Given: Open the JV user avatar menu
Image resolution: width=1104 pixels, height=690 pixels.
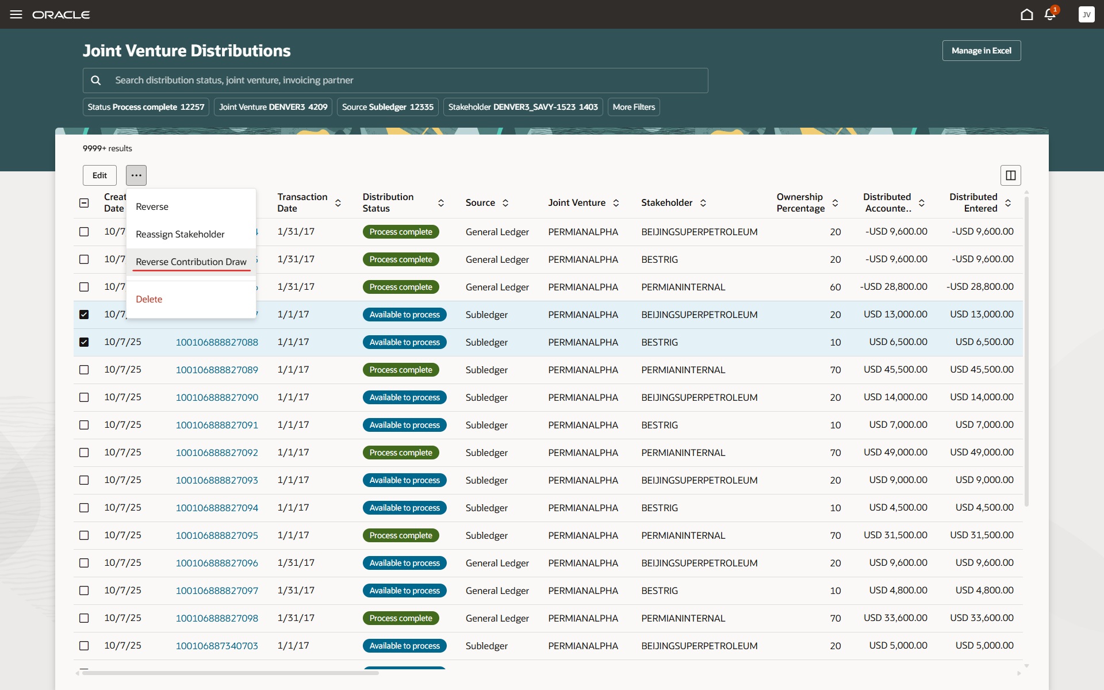Looking at the screenshot, I should tap(1086, 14).
